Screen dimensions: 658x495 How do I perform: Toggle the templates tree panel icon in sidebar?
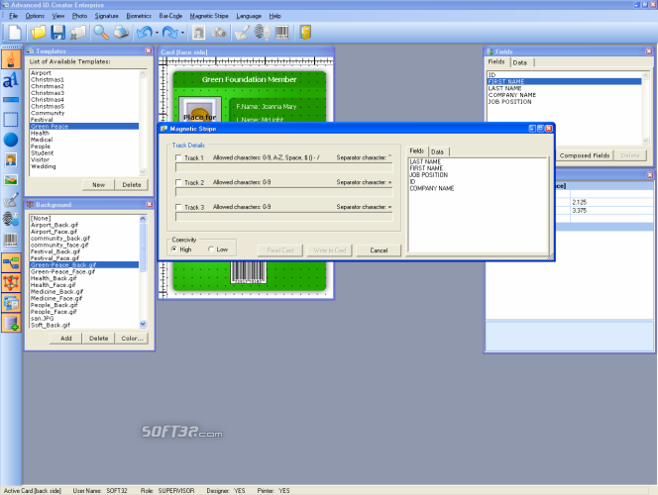pos(11,262)
